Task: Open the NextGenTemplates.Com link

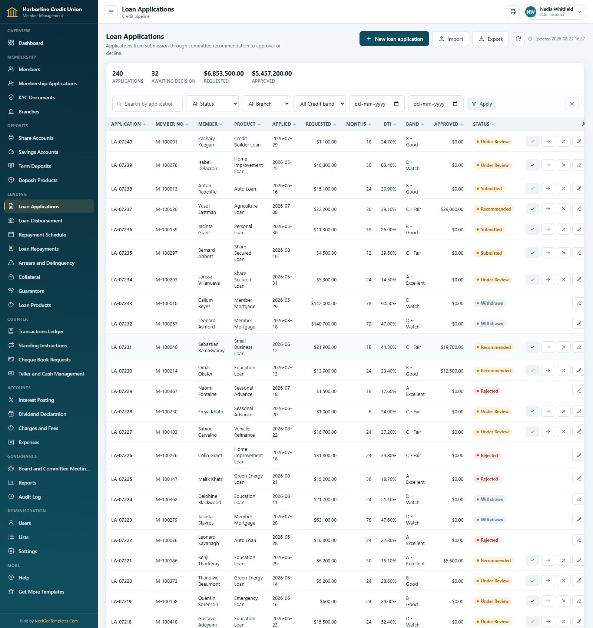Action: 56,621
